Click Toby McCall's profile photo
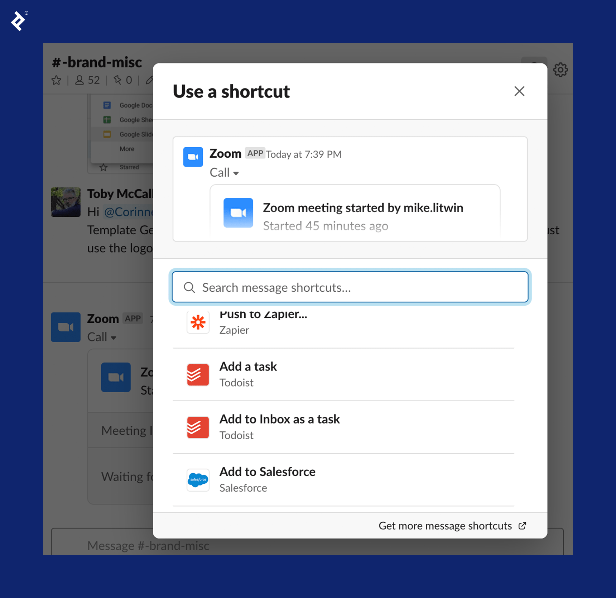This screenshot has width=616, height=598. pos(66,202)
